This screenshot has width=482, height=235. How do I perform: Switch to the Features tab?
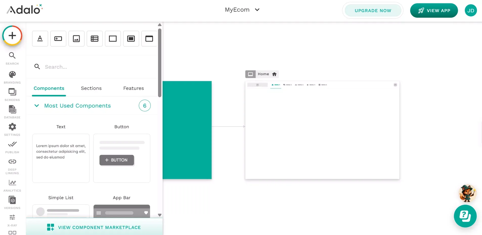[x=134, y=88]
